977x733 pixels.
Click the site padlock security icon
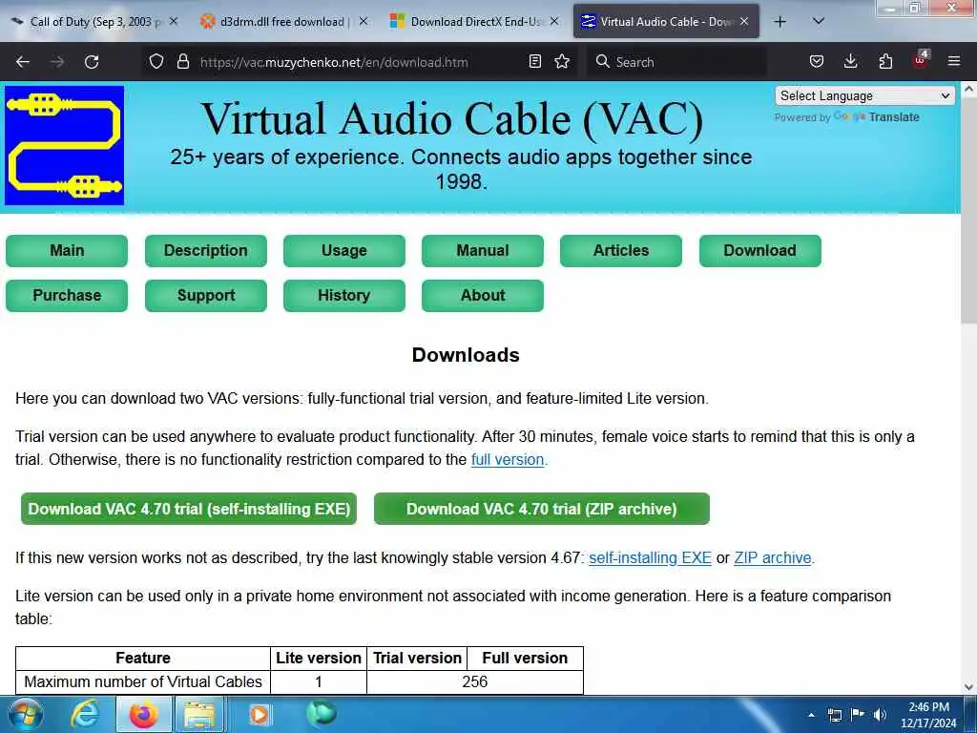(182, 61)
